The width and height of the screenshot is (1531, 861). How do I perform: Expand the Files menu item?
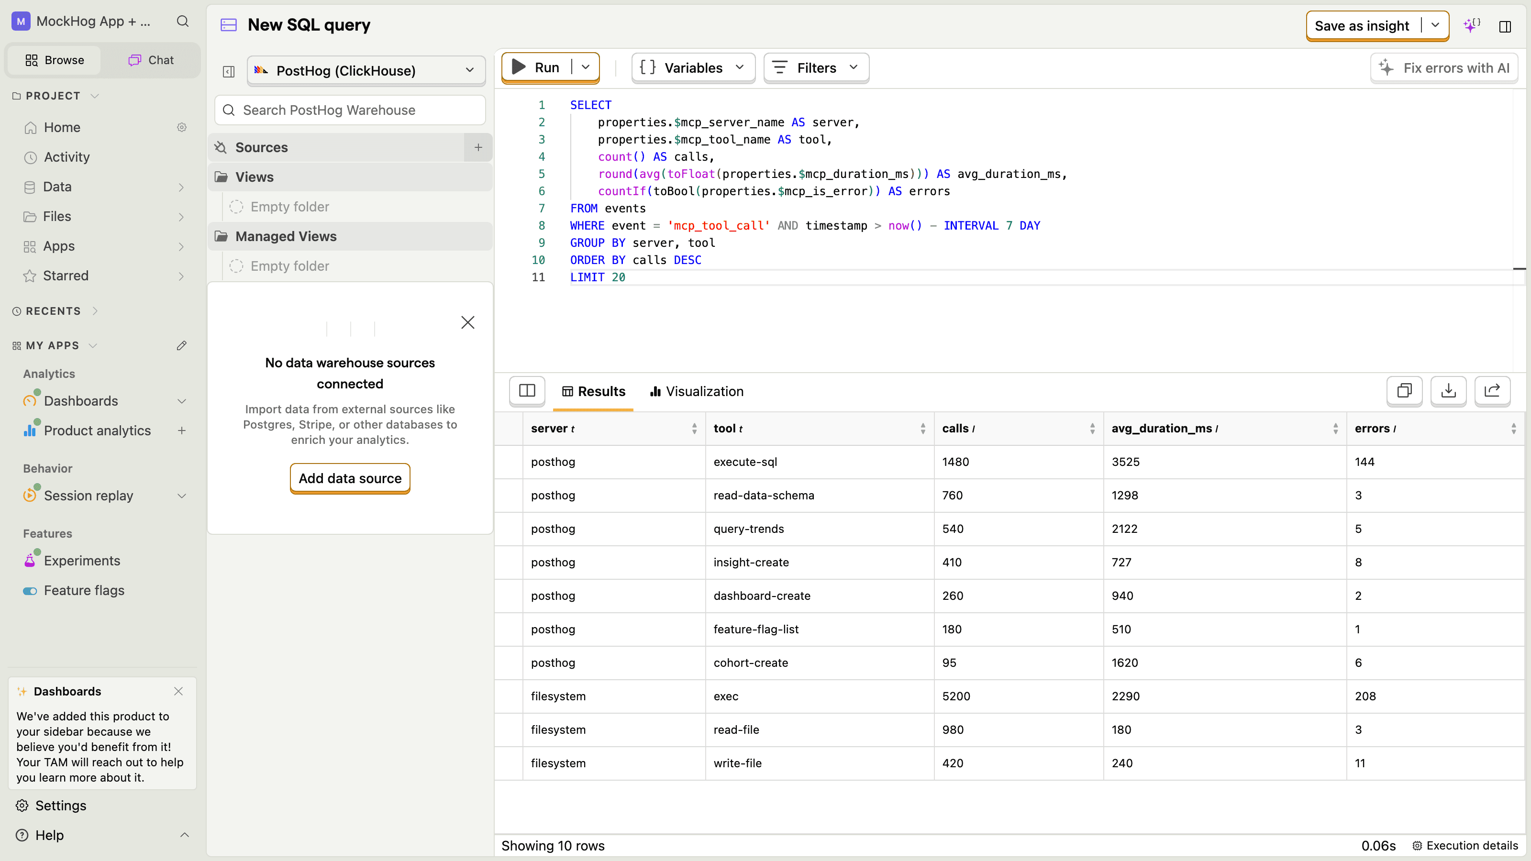pyautogui.click(x=181, y=217)
